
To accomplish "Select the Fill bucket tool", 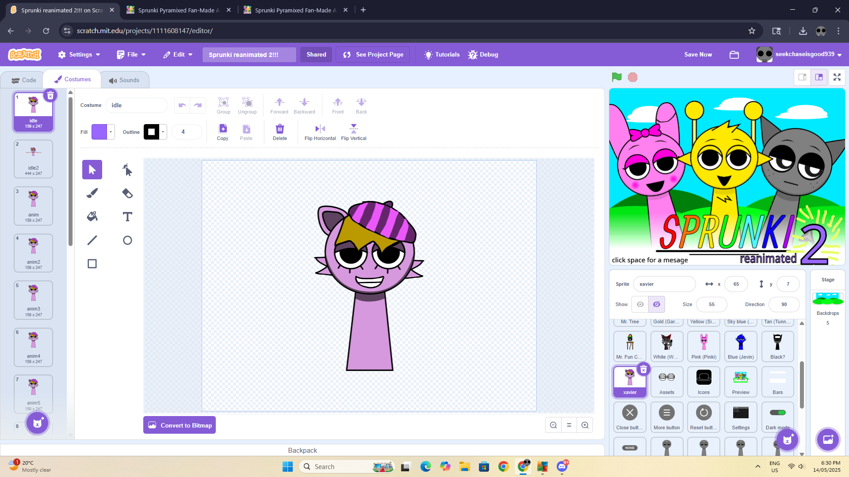I will (x=92, y=216).
